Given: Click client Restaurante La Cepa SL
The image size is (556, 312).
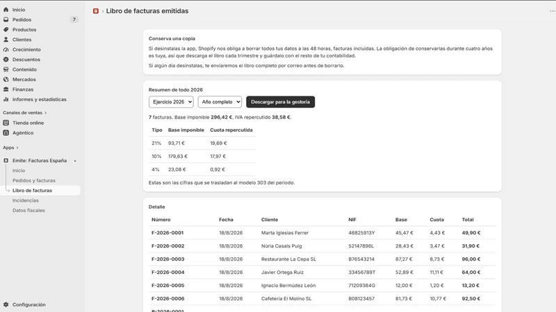Looking at the screenshot, I should [288, 259].
